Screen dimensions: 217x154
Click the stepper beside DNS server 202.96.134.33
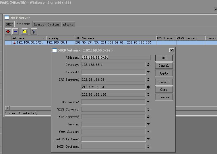pos(148,80)
